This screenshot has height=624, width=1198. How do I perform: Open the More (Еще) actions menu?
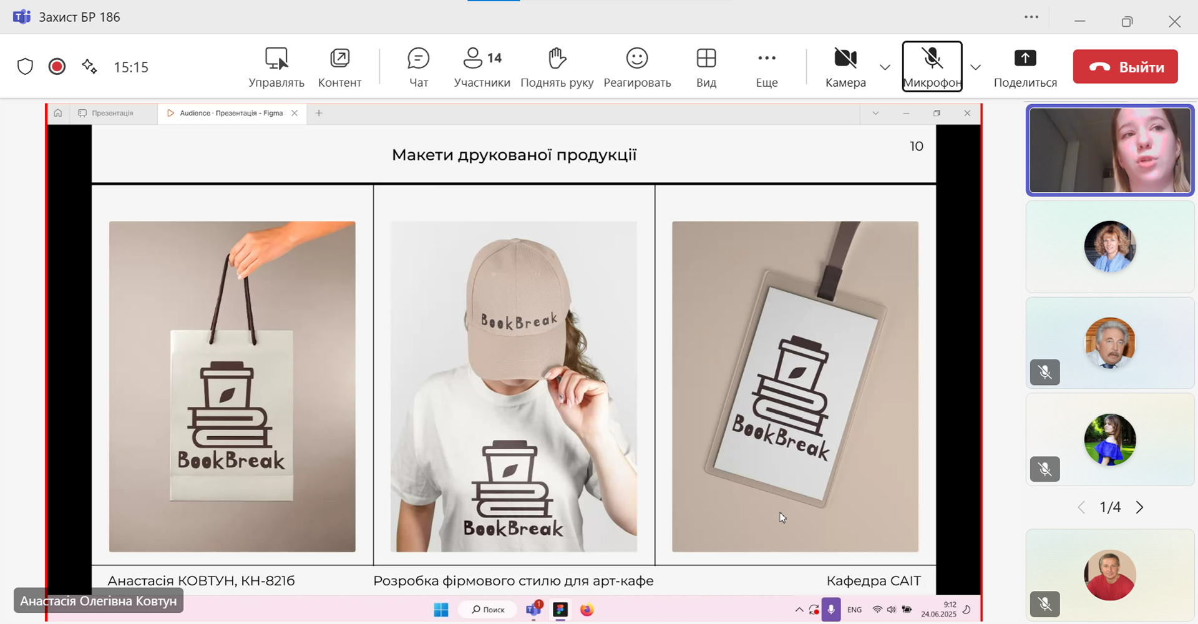click(x=766, y=67)
